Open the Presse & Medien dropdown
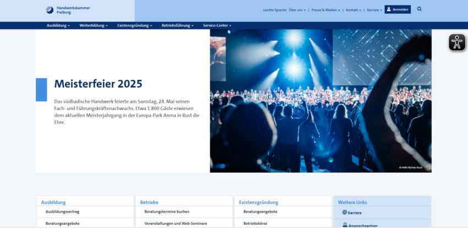Screen dimensions: 468x228 coord(325,10)
